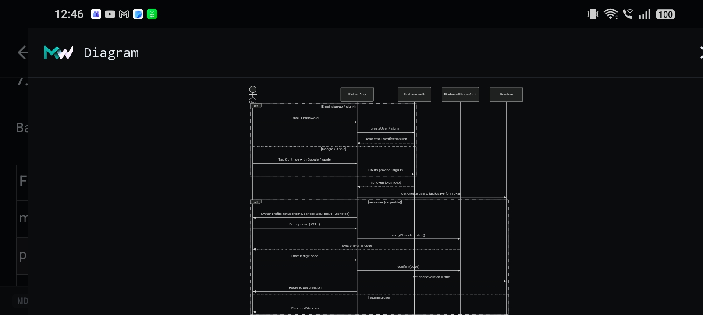Viewport: 703px width, 315px height.
Task: Select the Firebase Auth participant box
Action: pos(414,94)
